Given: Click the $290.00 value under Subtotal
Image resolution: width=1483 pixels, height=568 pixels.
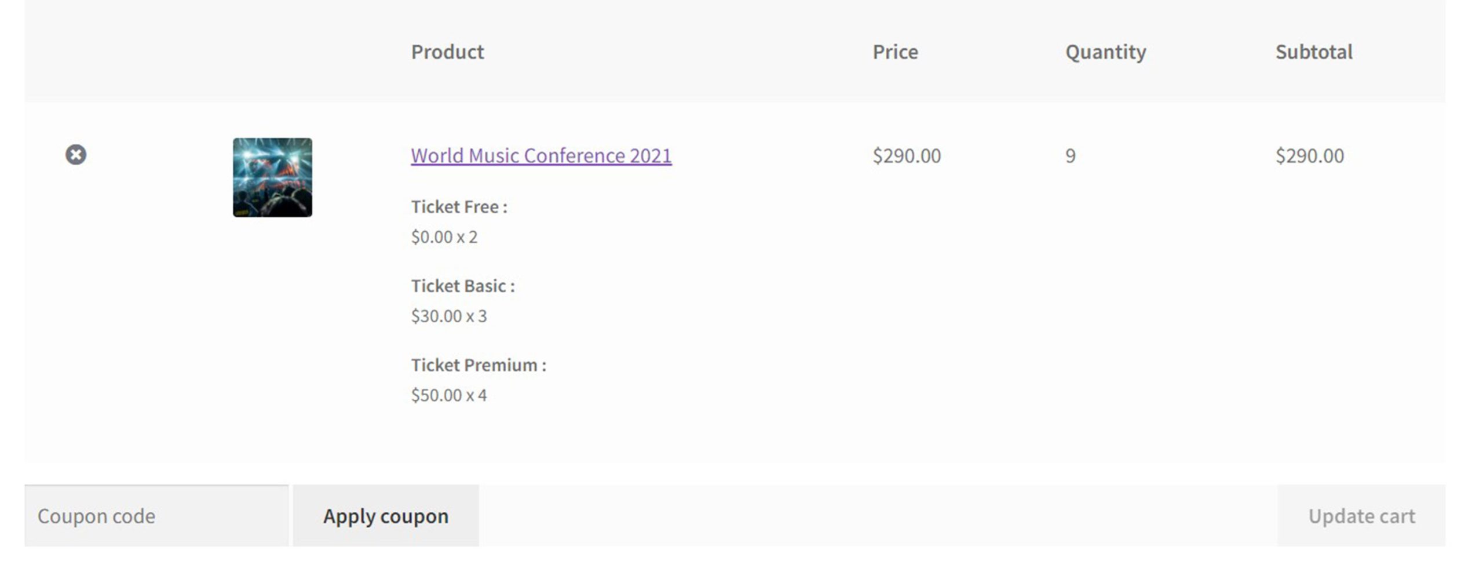Looking at the screenshot, I should pos(1309,155).
